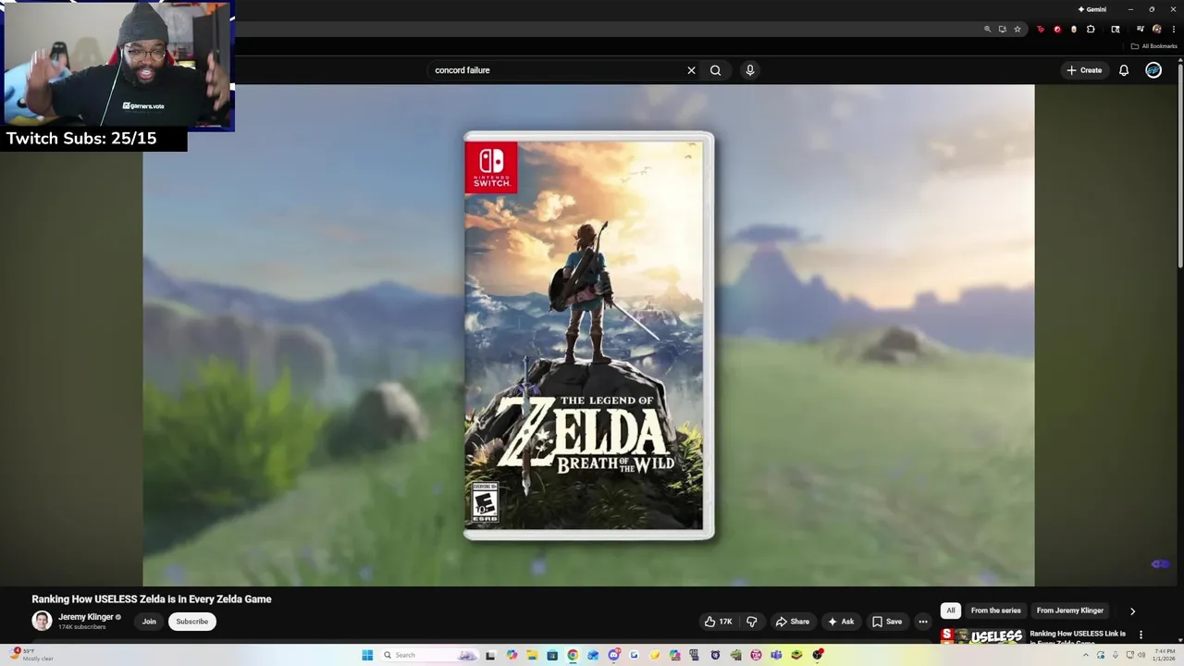Open Chrome profile avatar
This screenshot has height=666, width=1184.
pyautogui.click(x=1157, y=30)
